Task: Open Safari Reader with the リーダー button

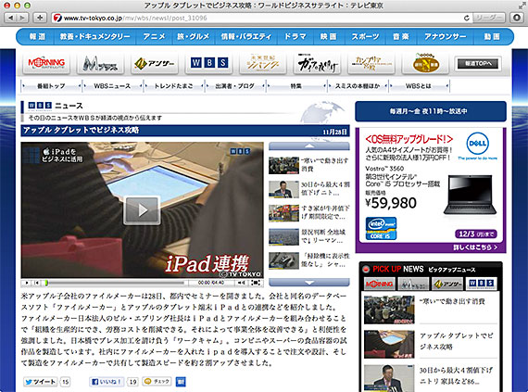Action: pyautogui.click(x=488, y=18)
